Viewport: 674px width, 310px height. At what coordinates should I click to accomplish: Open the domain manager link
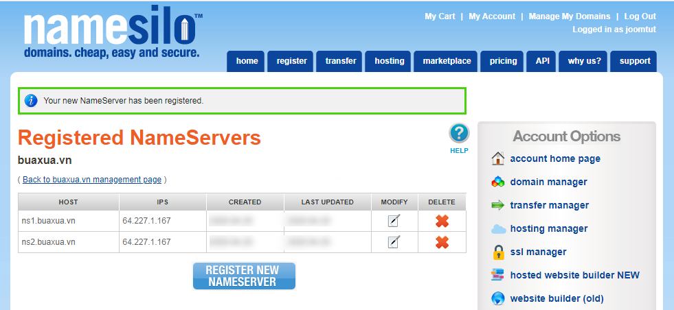click(548, 182)
